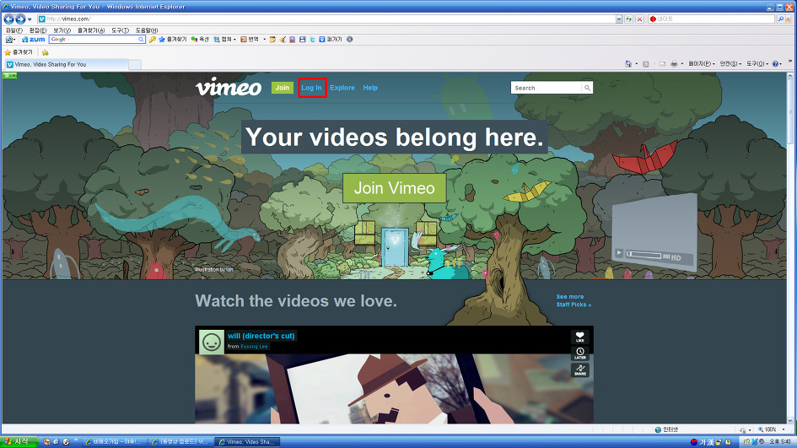Click the Eusong Lee author link

pyautogui.click(x=254, y=346)
